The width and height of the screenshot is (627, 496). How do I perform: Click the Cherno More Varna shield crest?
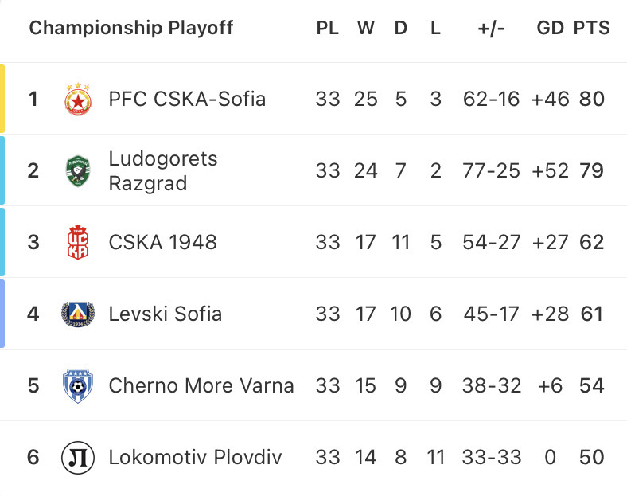[78, 385]
